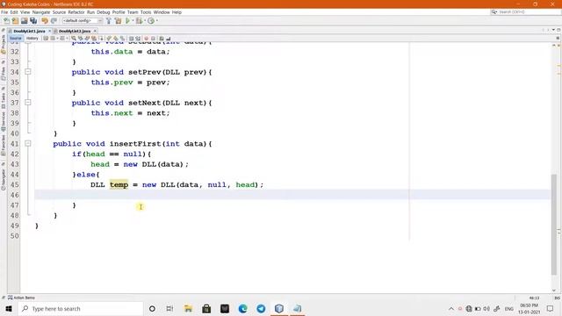Open File Explorer from taskbar

[x=188, y=308]
